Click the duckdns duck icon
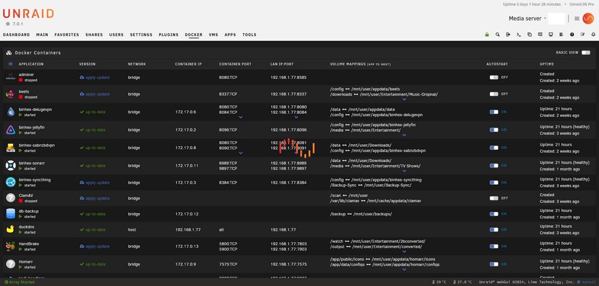Screen dimensions: 599x286 [x=10, y=229]
